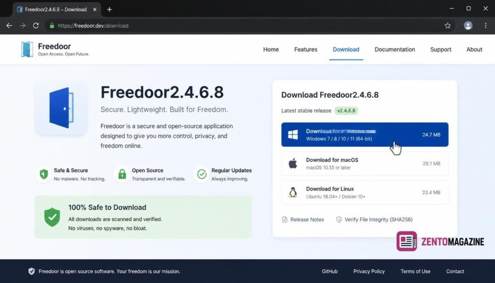Open the Terms of Use footer link

(415, 271)
